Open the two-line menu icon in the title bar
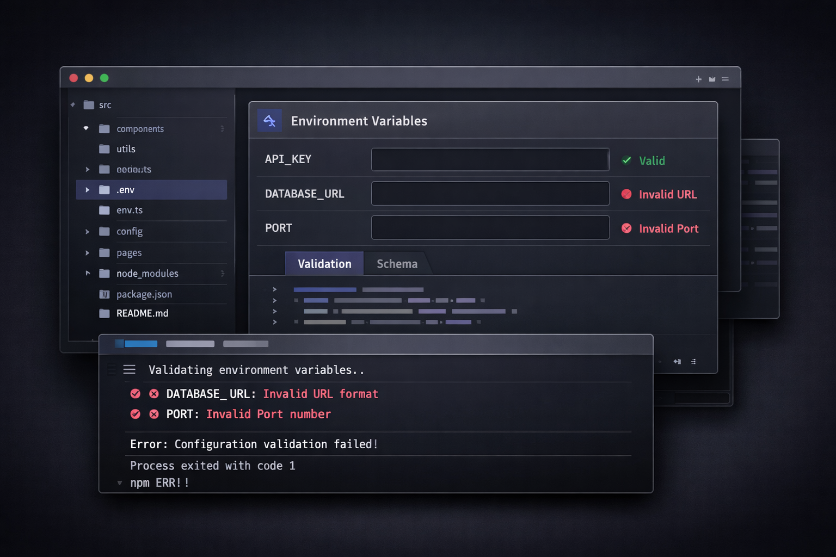The height and width of the screenshot is (557, 836). [x=725, y=79]
